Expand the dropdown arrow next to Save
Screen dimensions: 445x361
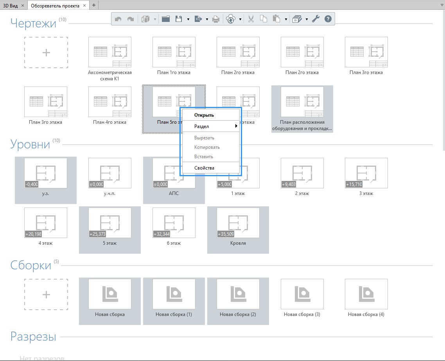(x=188, y=19)
